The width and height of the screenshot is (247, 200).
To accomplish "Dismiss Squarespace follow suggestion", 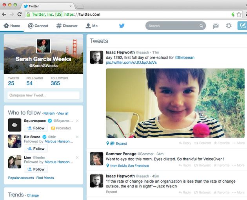I will (x=77, y=121).
